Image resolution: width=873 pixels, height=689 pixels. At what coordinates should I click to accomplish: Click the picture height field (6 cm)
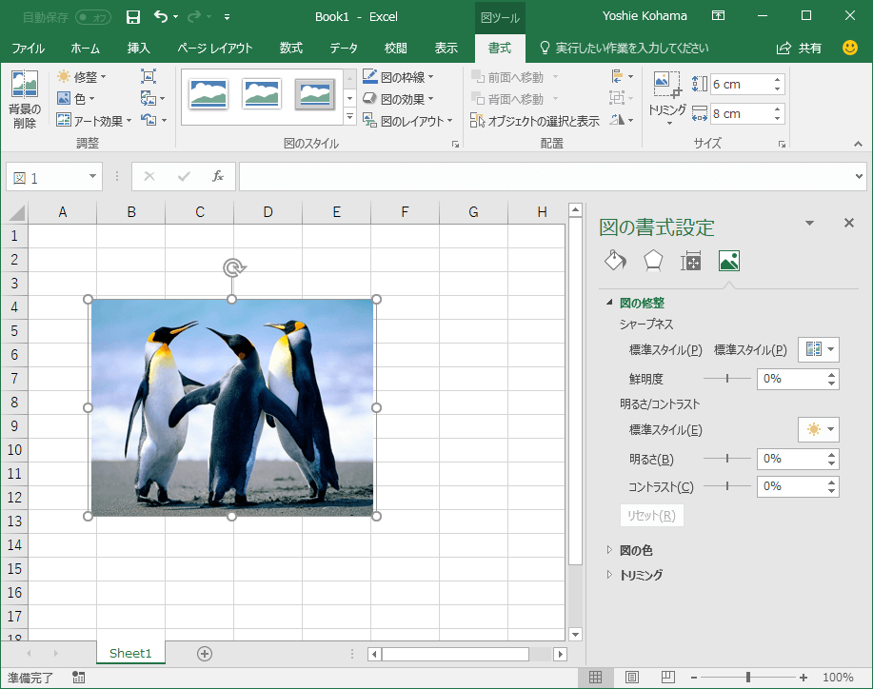click(741, 85)
